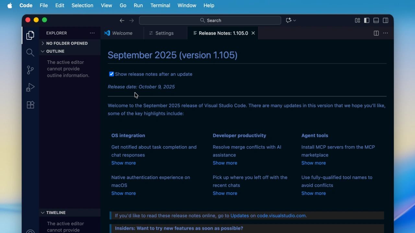Select the Run and Debug icon
This screenshot has width=415, height=233.
(30, 87)
